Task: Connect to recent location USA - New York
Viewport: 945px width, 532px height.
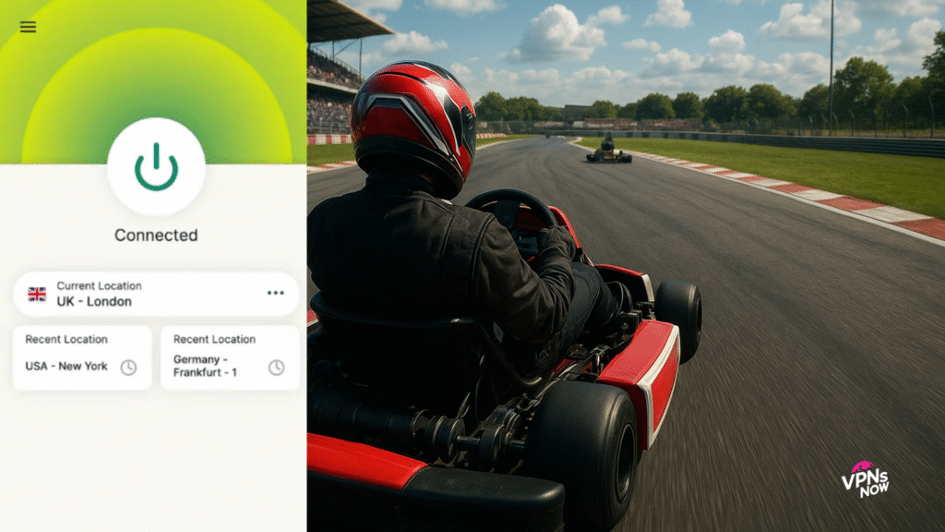Action: pyautogui.click(x=66, y=366)
